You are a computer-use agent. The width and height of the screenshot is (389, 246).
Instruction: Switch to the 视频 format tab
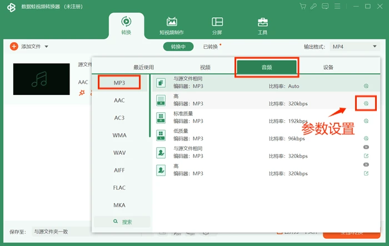coord(205,67)
